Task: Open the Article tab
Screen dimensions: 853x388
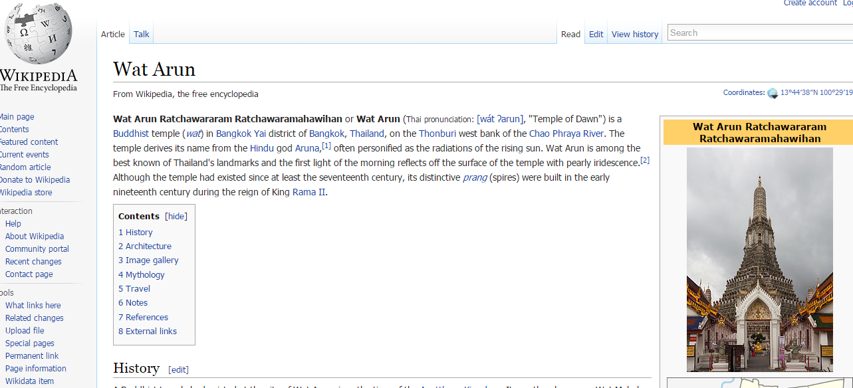Action: (113, 35)
